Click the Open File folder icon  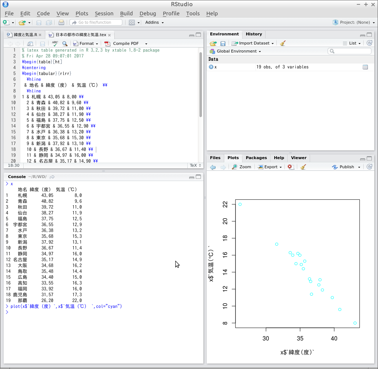tap(22, 22)
